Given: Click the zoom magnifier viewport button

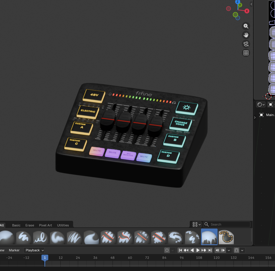Looking at the screenshot, I should 246,26.
